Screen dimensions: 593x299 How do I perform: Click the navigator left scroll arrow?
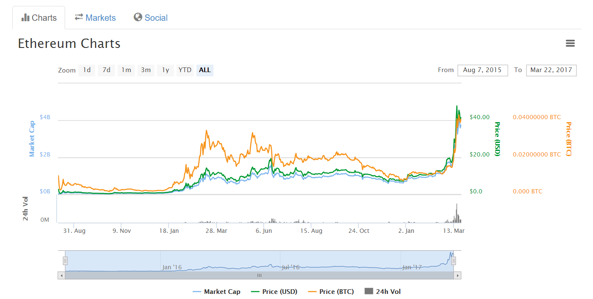pyautogui.click(x=61, y=276)
